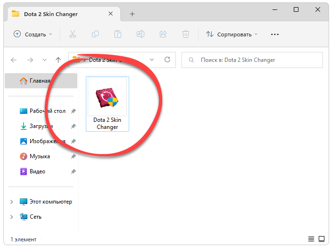Click pin icon next to Загрузки
Screen dimensions: 331x247
[73, 126]
